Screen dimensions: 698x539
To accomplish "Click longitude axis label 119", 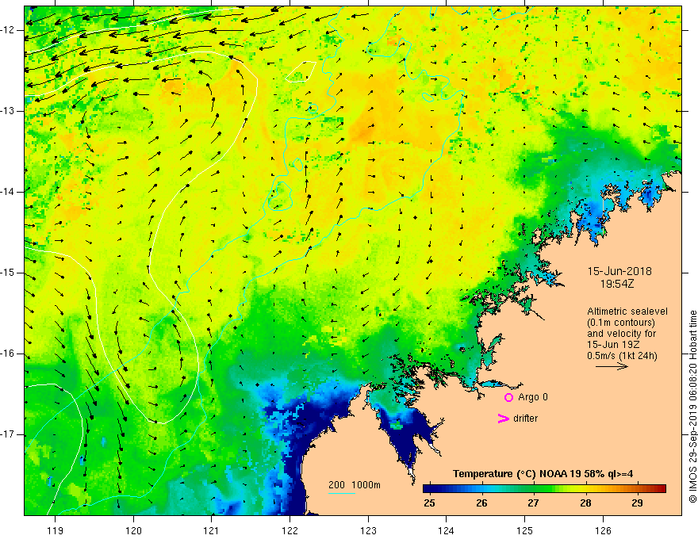I will pos(56,530).
